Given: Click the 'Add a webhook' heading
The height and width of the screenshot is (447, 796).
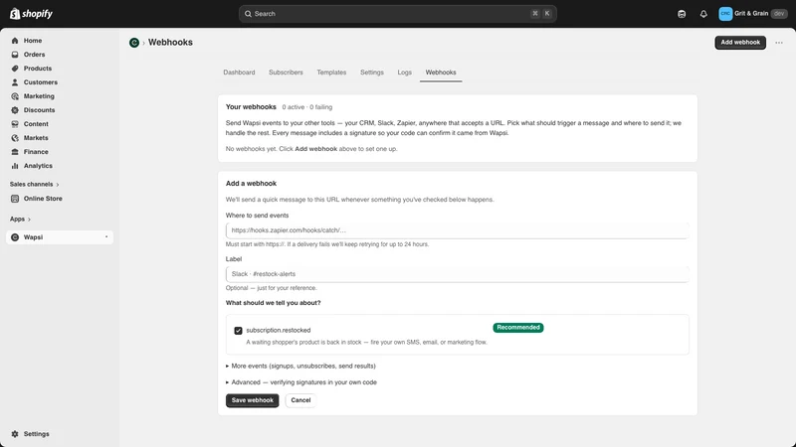Looking at the screenshot, I should [252, 184].
